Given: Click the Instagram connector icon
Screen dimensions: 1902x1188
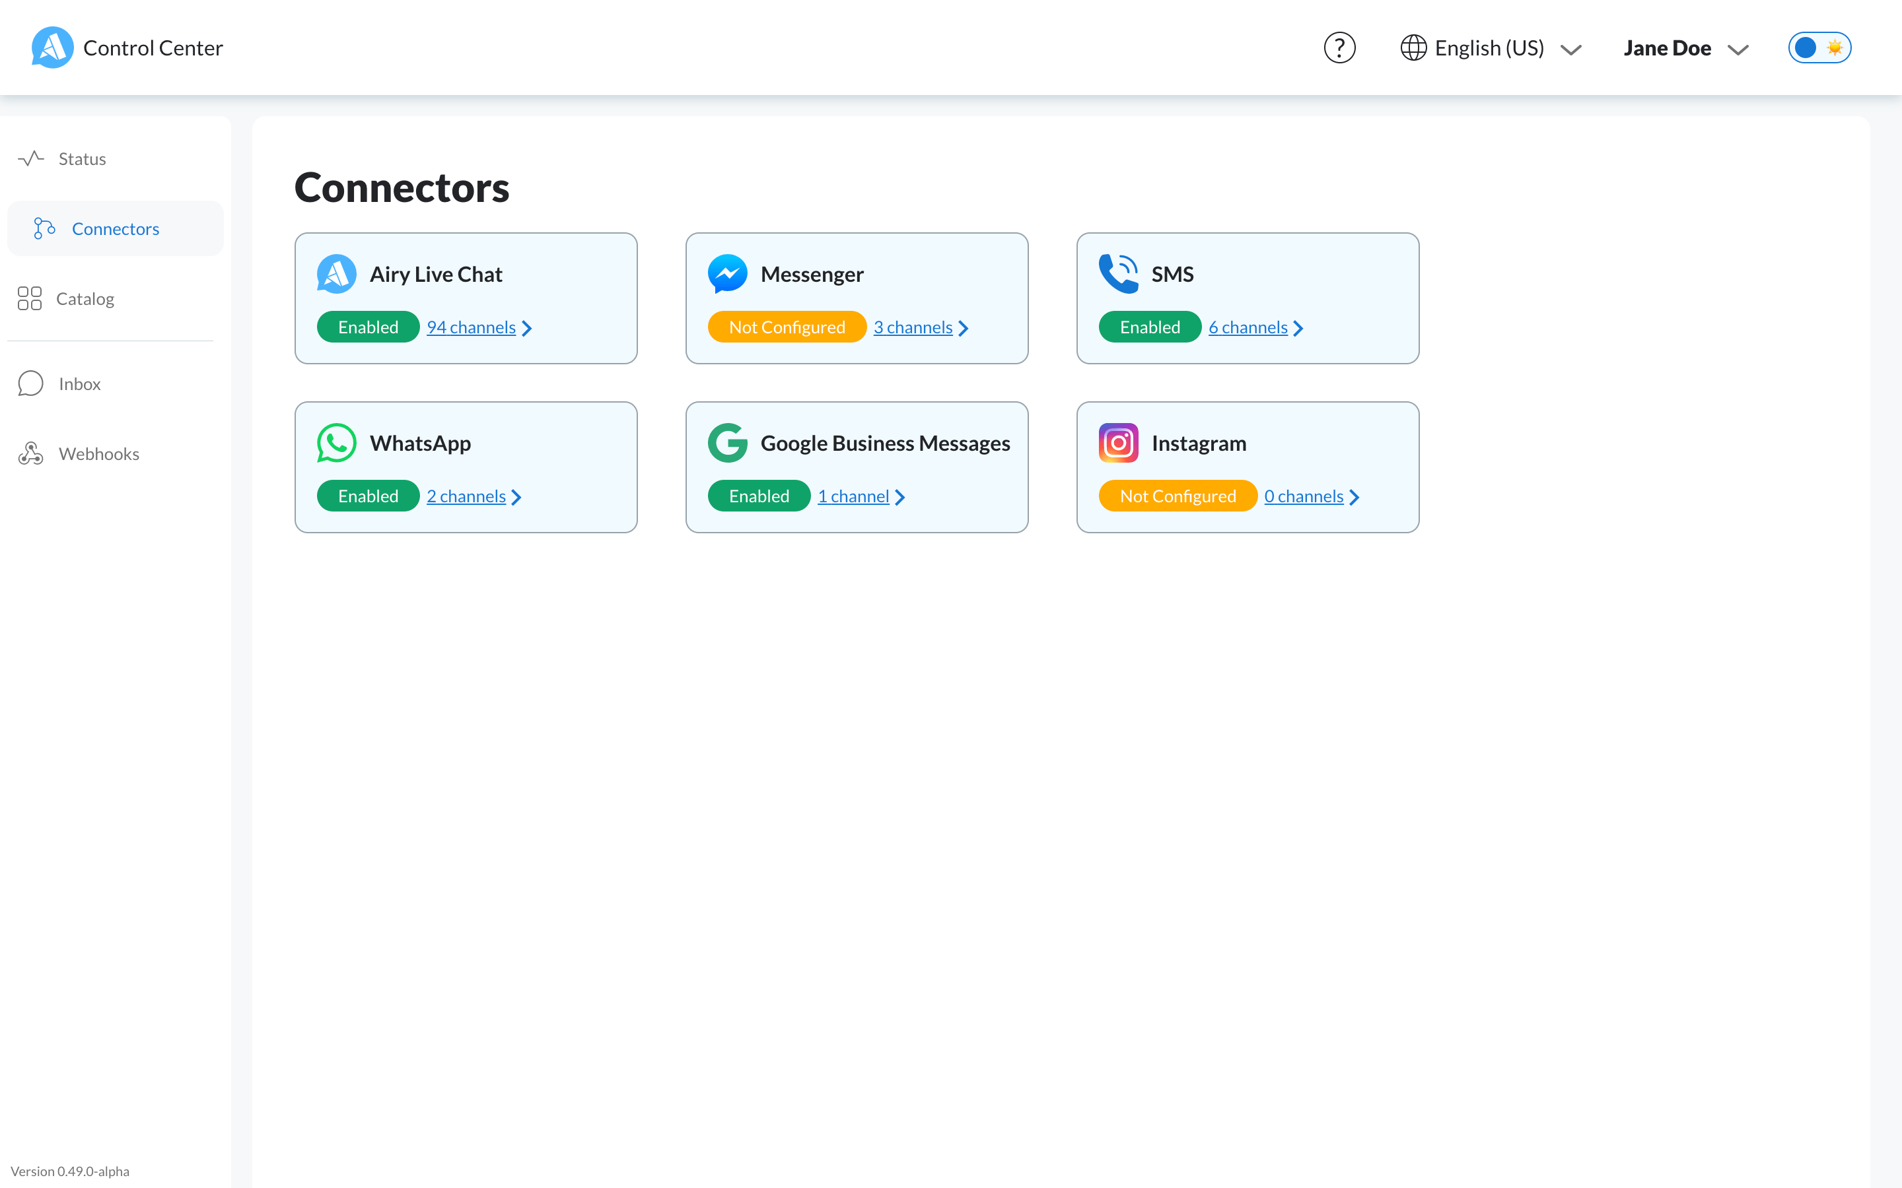Looking at the screenshot, I should [1117, 443].
